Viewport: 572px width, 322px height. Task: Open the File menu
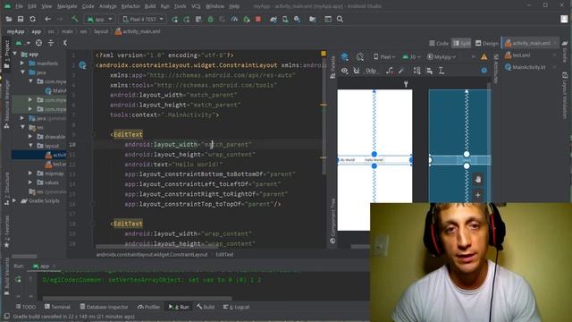(x=19, y=6)
